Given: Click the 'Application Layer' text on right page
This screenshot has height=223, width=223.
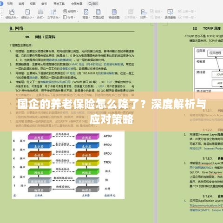Looking at the screenshot, I should tap(211, 201).
